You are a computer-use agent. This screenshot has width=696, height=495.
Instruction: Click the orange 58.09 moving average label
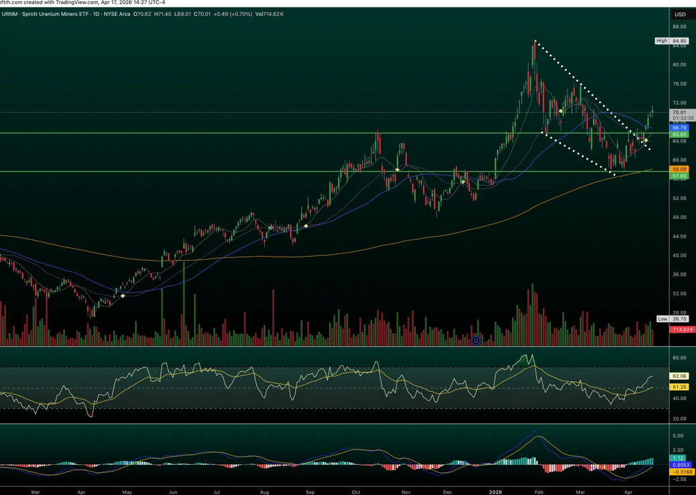click(679, 169)
